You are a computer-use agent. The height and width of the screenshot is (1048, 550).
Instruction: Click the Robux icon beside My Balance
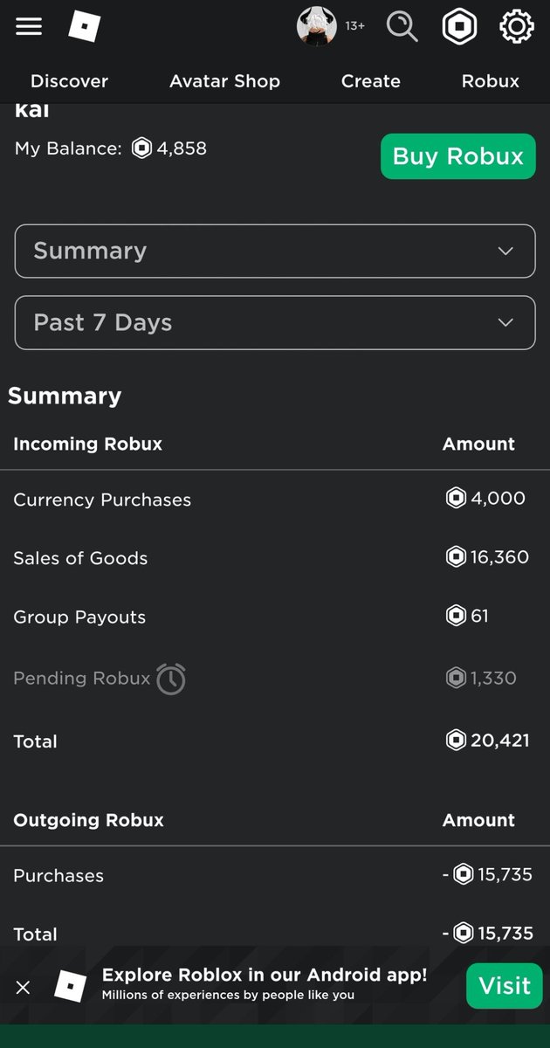141,148
